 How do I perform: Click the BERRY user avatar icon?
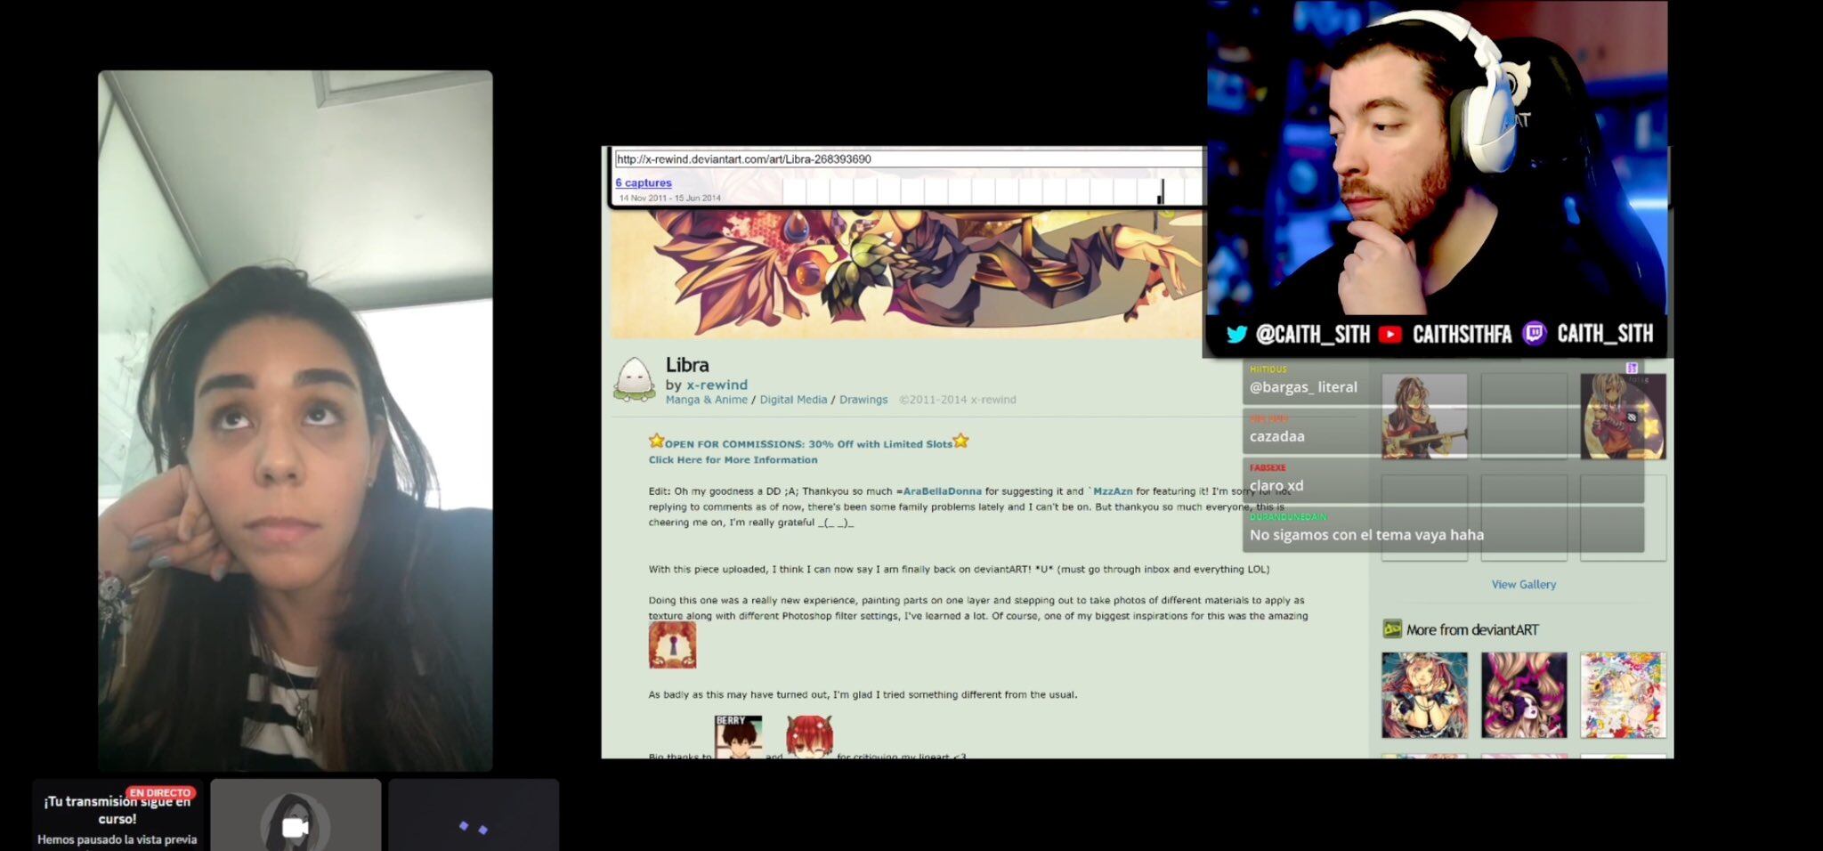(738, 736)
